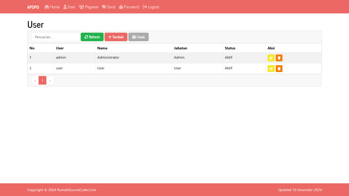Click the APDPD brand link
349x196 pixels.
pyautogui.click(x=33, y=7)
